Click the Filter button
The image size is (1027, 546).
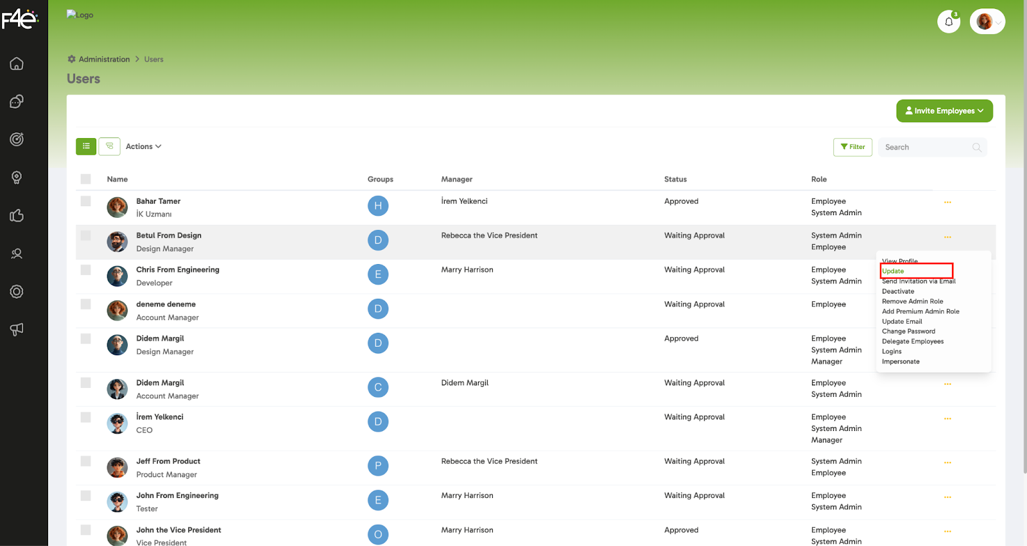[852, 147]
